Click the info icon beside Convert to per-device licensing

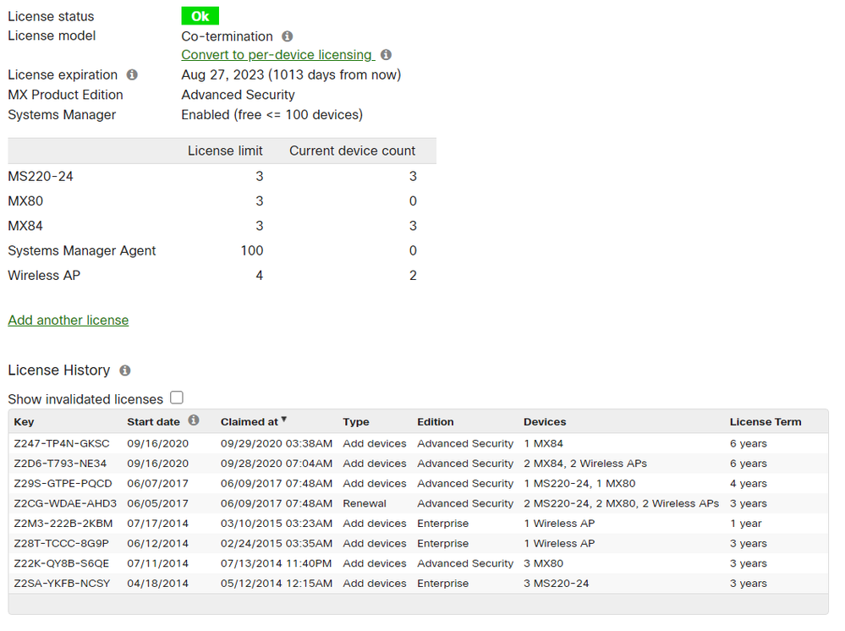pos(386,54)
